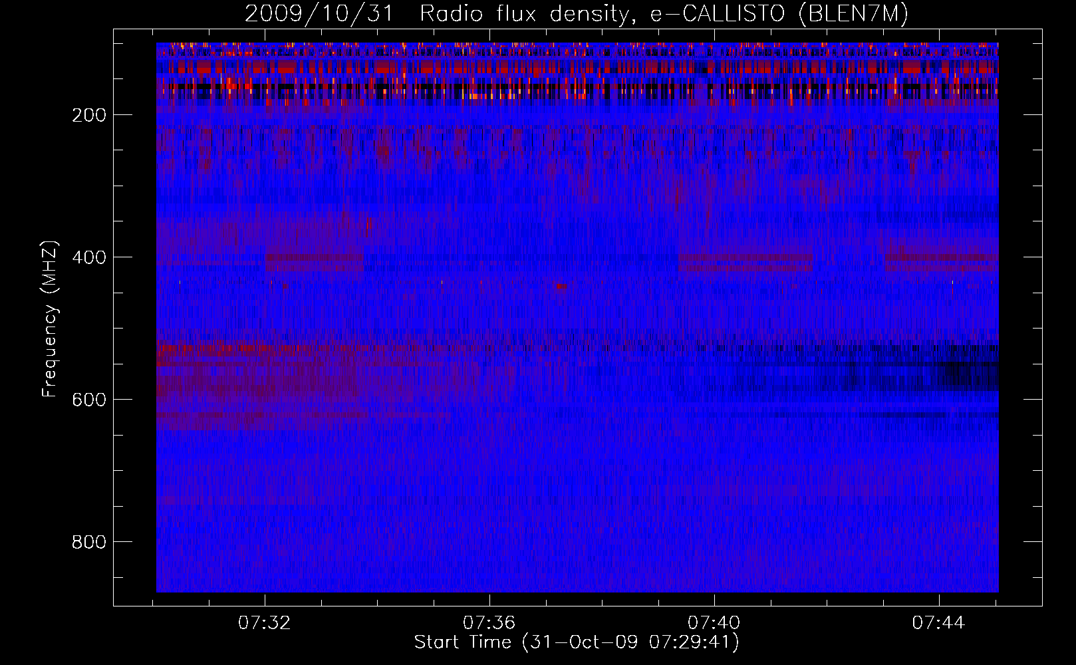Click the 400 frequency tick label
Viewport: 1076px width, 665px height.
click(89, 257)
